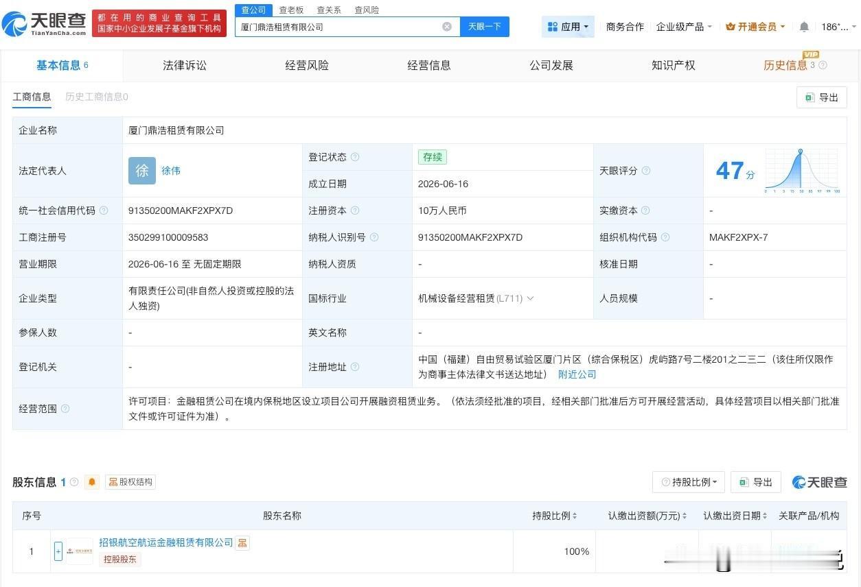Image resolution: width=861 pixels, height=587 pixels.
Task: Click help icon next to 天眼评分
Action: 646,171
